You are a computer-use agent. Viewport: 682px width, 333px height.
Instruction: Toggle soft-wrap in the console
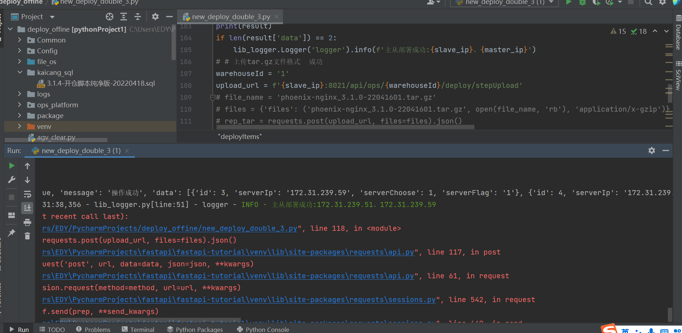[27, 194]
